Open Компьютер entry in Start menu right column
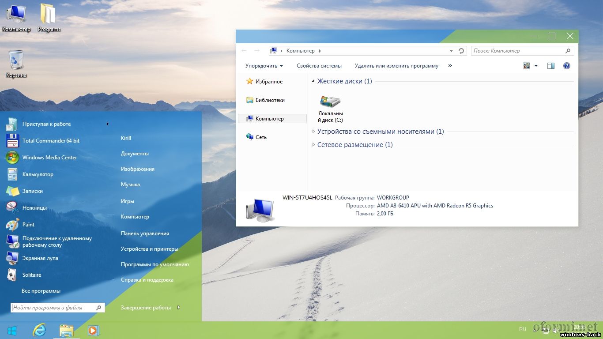The width and height of the screenshot is (603, 339). (135, 217)
